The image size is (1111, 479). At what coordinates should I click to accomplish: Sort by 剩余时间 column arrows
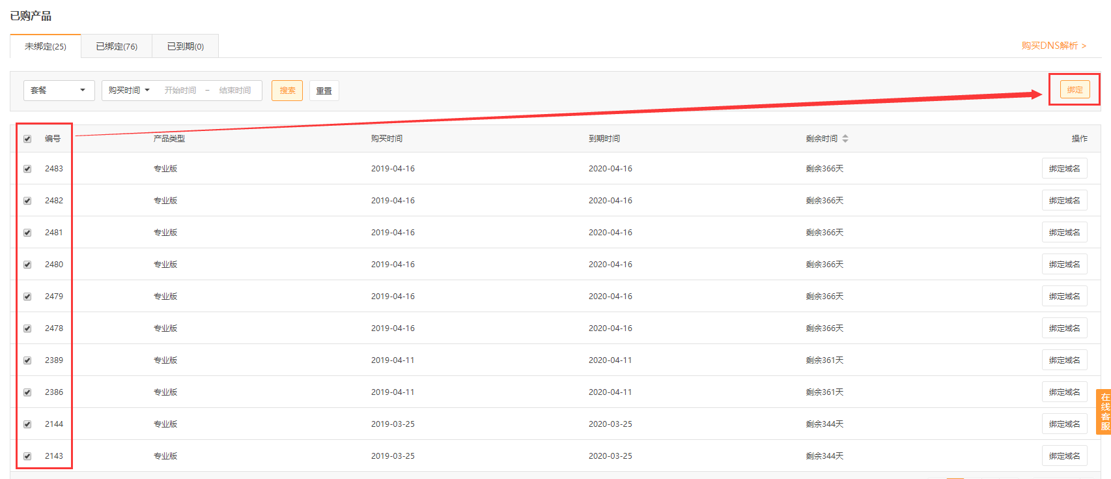click(x=845, y=139)
